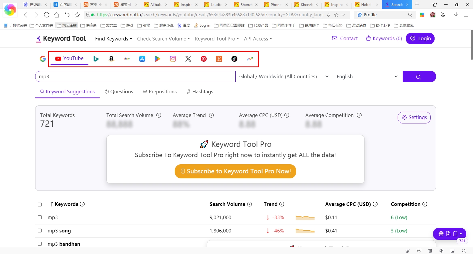Select the Google Play Store icon

158,59
